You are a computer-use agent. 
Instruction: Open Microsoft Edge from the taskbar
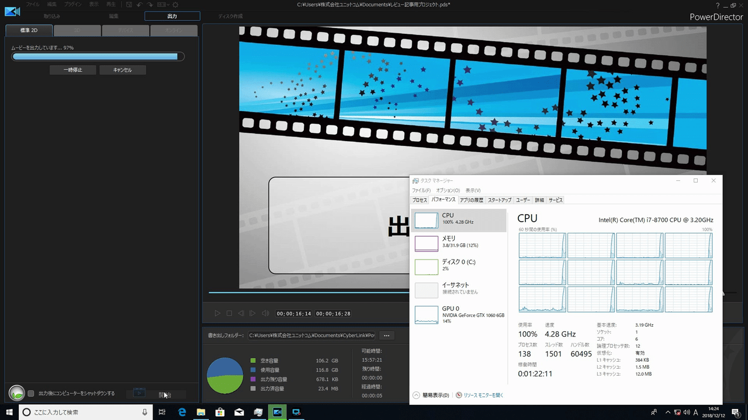click(182, 412)
